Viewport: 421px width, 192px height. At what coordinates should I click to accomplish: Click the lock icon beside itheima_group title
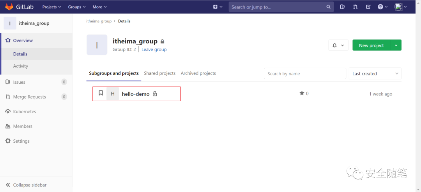[x=162, y=42]
